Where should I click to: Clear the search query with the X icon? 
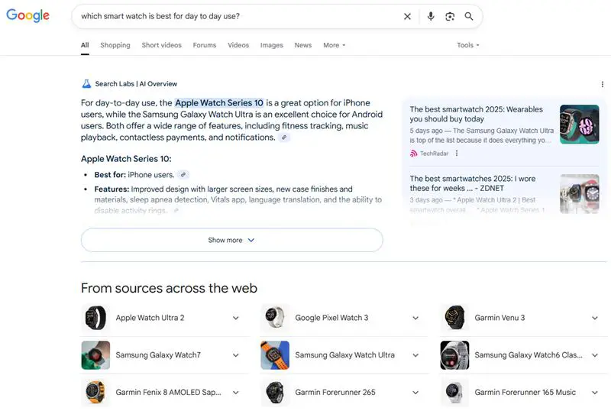point(407,16)
